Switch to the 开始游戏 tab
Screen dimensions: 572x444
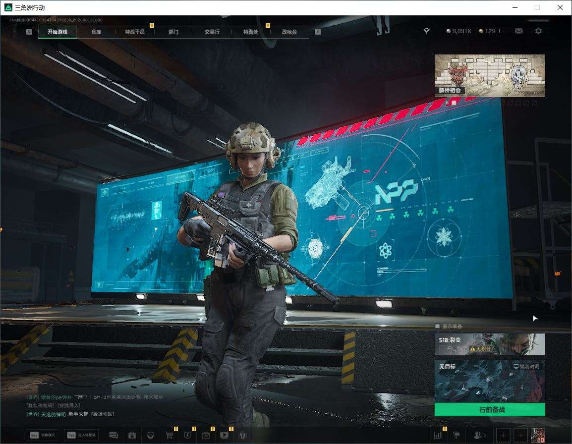click(57, 32)
